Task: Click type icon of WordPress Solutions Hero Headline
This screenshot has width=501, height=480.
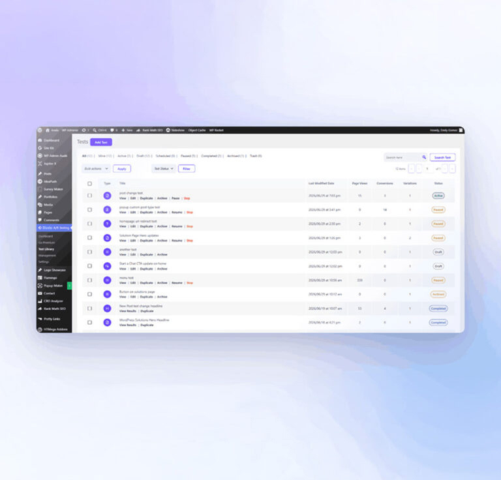Action: [x=108, y=323]
